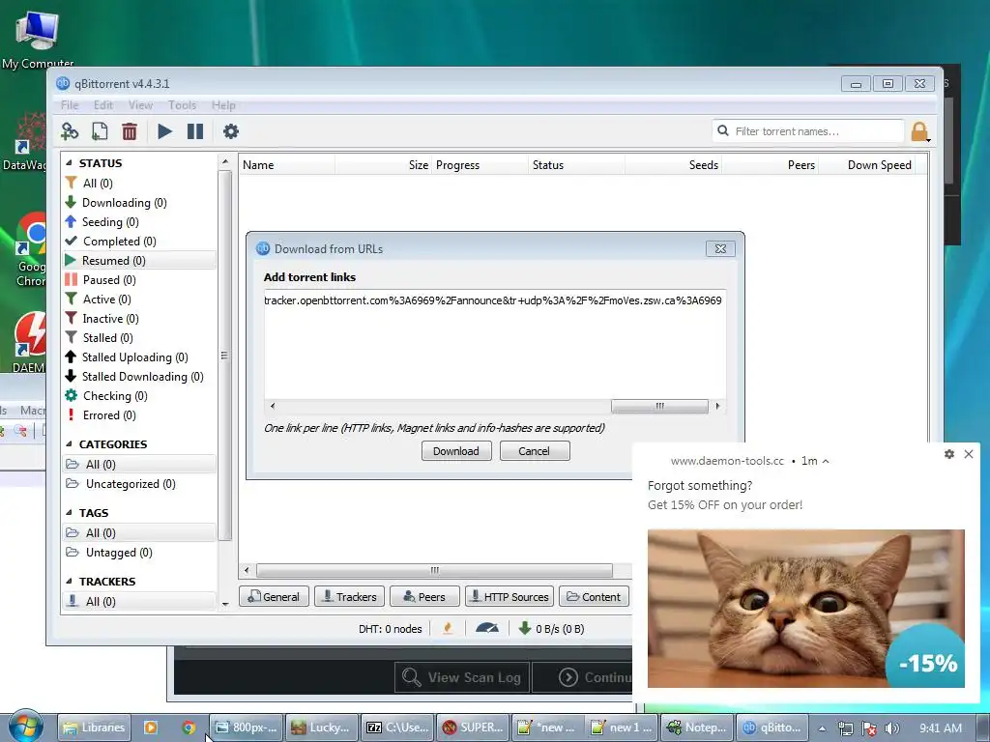Click the lock icon beside the filter box

(919, 131)
